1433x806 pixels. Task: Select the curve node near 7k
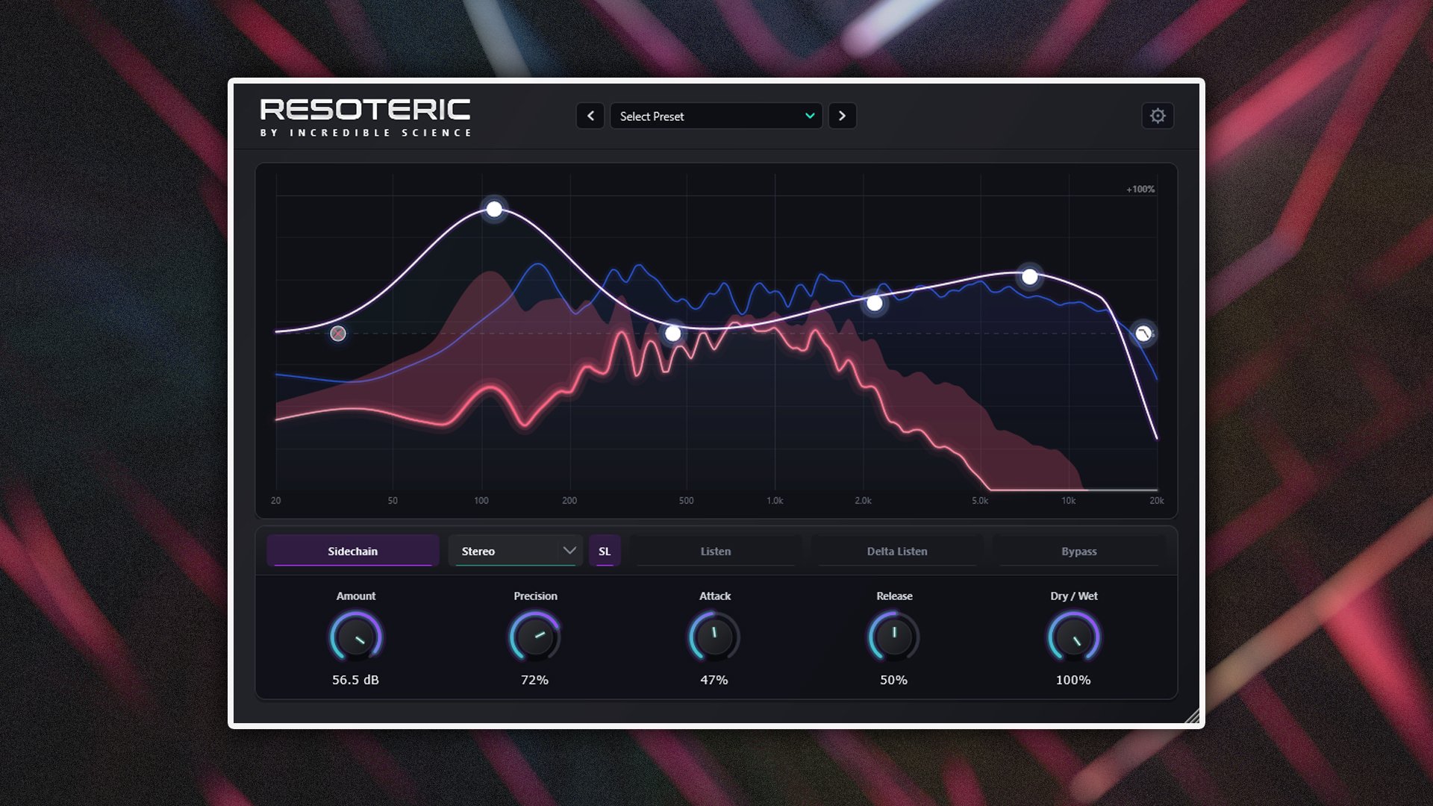pyautogui.click(x=1030, y=277)
